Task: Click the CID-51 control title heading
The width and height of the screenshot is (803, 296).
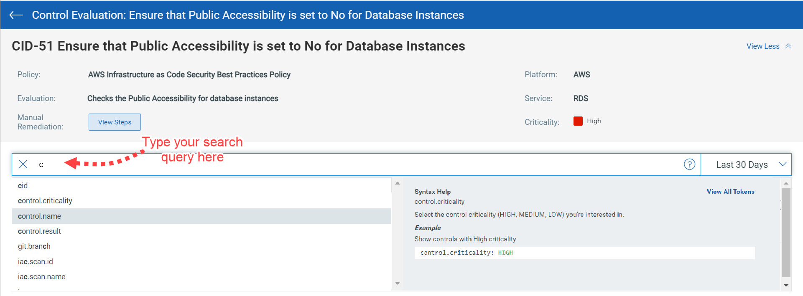Action: pos(238,46)
